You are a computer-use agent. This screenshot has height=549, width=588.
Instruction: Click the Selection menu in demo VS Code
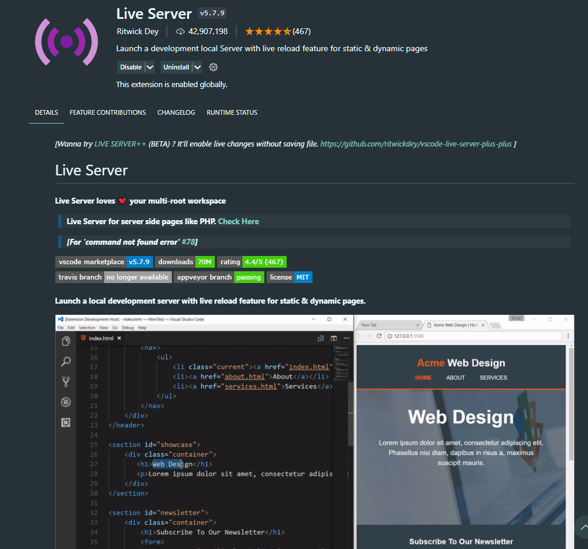[87, 328]
